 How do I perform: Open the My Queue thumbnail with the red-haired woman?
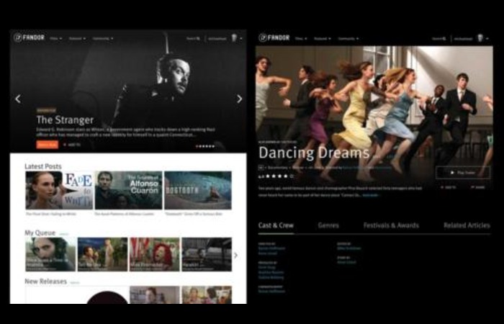click(155, 254)
